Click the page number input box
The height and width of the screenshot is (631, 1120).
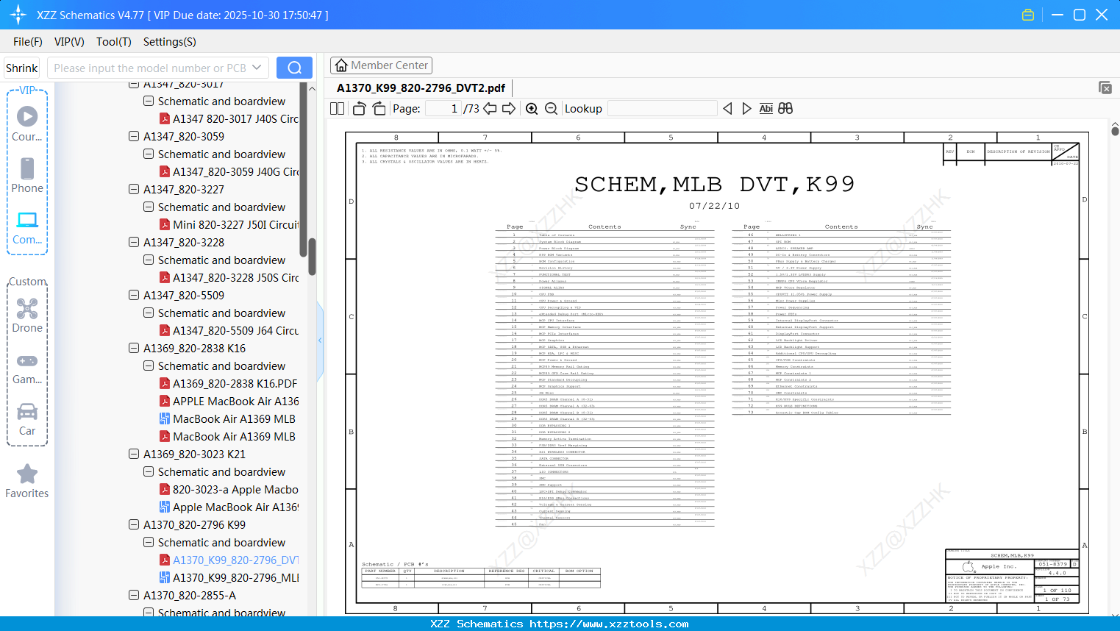443,108
